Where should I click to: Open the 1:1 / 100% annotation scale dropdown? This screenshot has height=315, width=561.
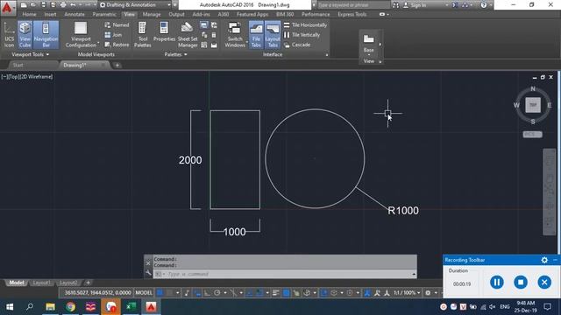(x=407, y=293)
